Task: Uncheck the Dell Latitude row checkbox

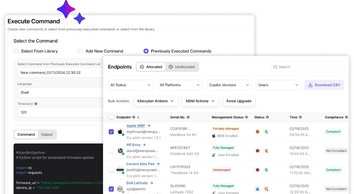Action: tap(111, 189)
